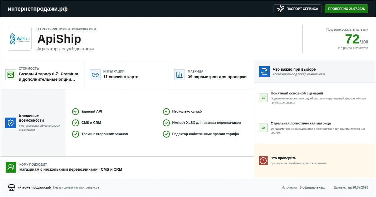Viewport: 376px width, 197px height.
Task: Click the people icon beside Кому подходит
Action: click(x=11, y=167)
